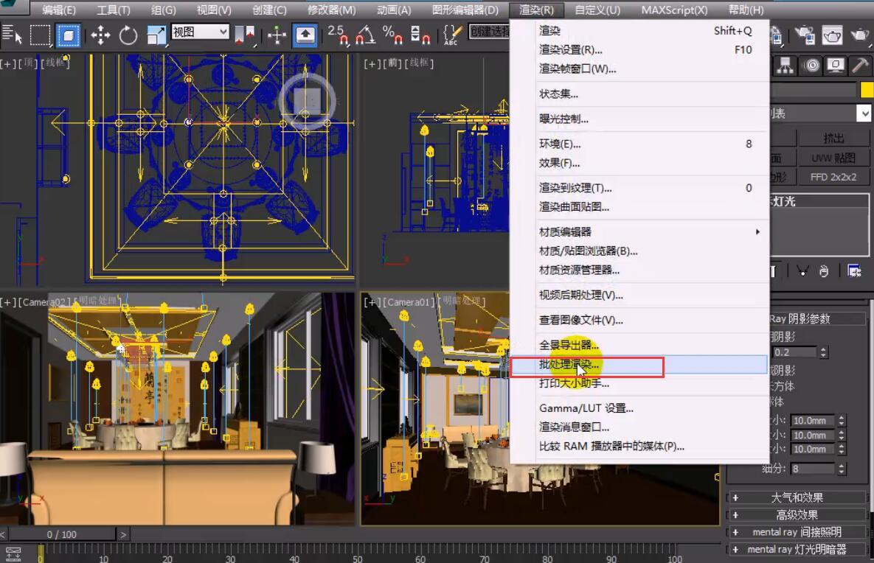Select the rectangular selection region icon
The image size is (874, 563).
point(41,35)
